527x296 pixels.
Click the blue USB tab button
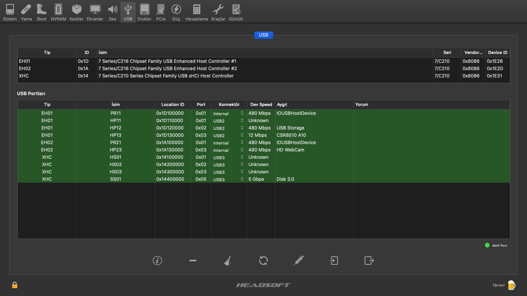coord(263,35)
